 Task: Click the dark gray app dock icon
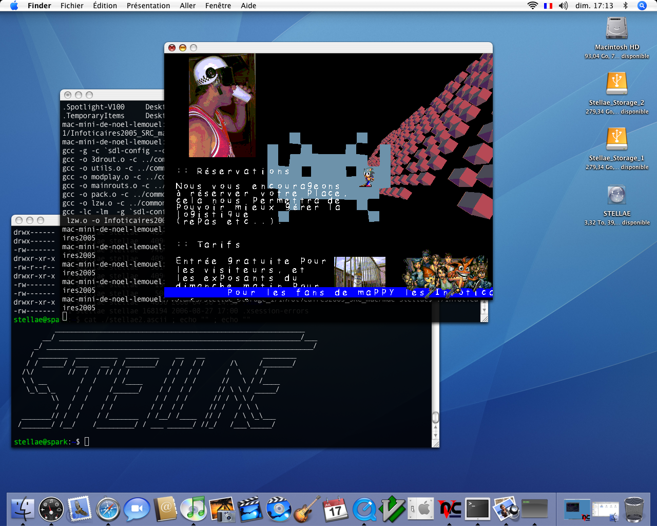coord(535,509)
